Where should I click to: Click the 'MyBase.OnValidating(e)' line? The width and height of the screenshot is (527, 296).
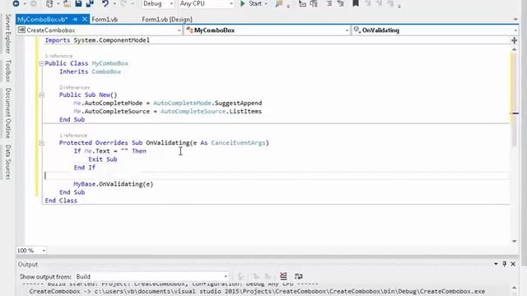(x=114, y=184)
